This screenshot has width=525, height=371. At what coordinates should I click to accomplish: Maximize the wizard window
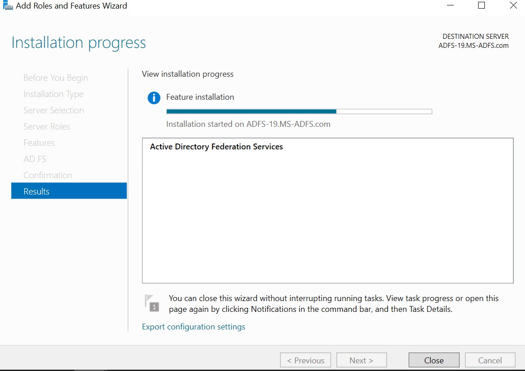pos(481,5)
